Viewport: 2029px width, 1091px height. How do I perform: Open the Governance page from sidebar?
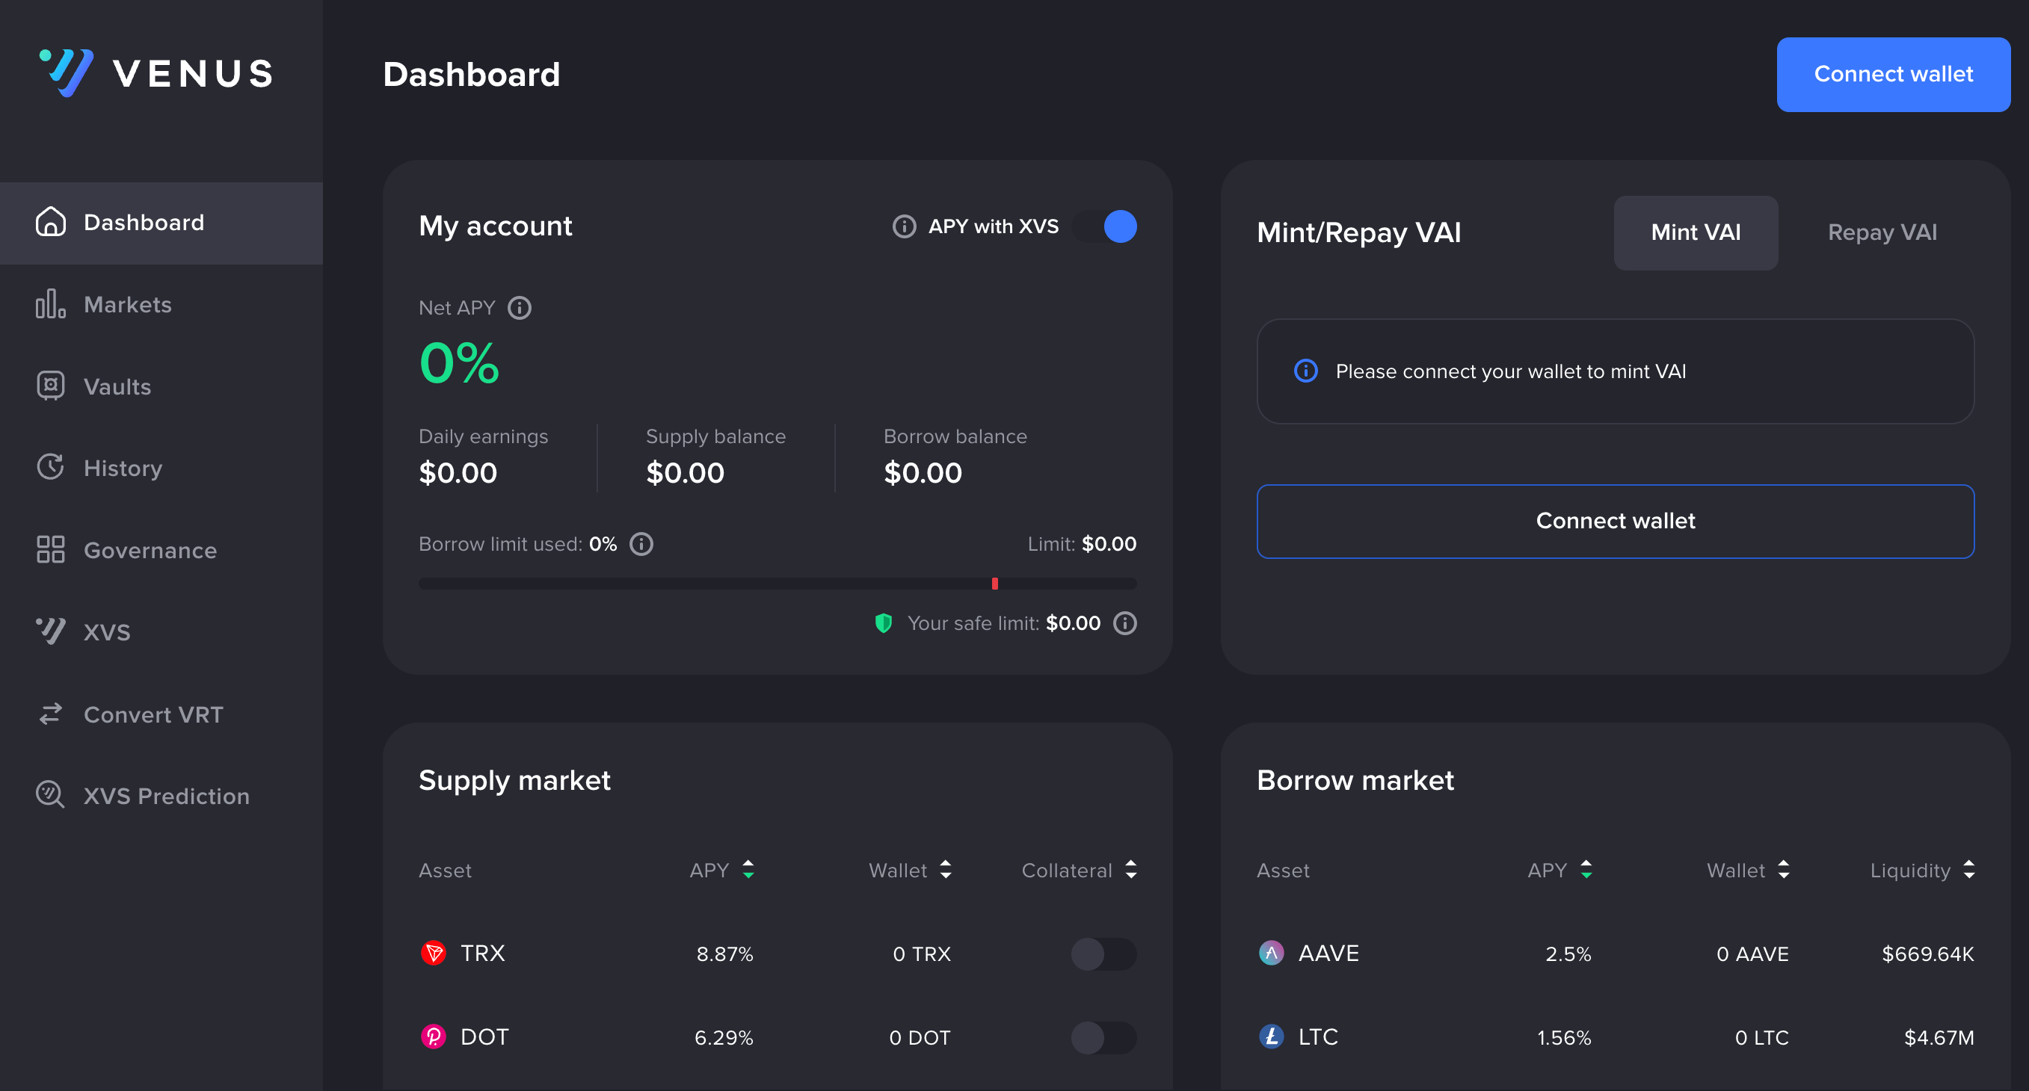pyautogui.click(x=161, y=550)
